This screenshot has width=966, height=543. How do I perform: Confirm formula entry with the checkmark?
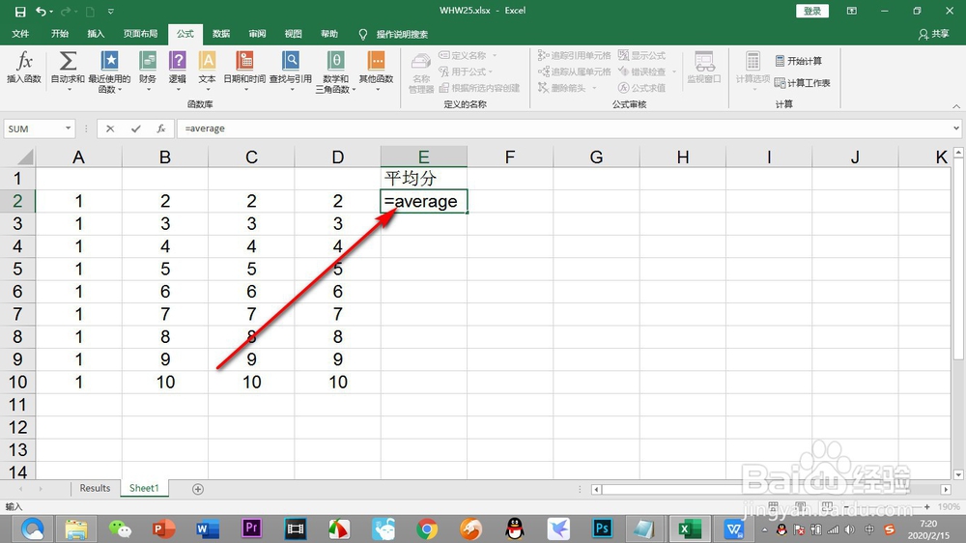coord(135,129)
